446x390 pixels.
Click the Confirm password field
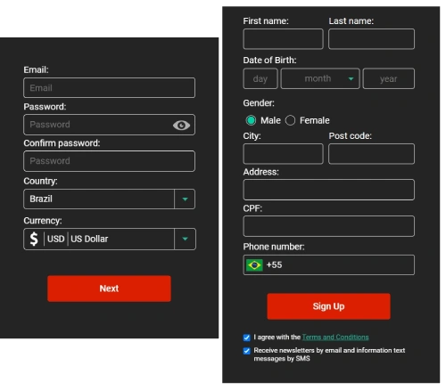pos(109,161)
